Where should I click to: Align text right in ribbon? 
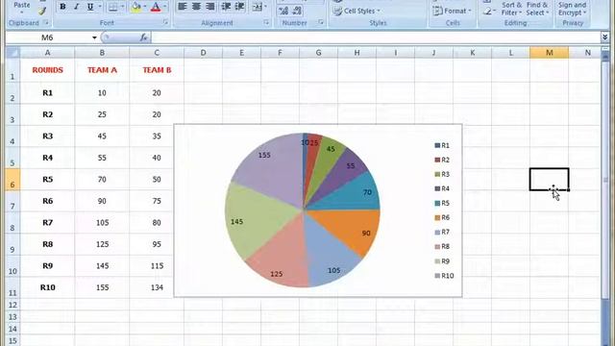coord(210,7)
